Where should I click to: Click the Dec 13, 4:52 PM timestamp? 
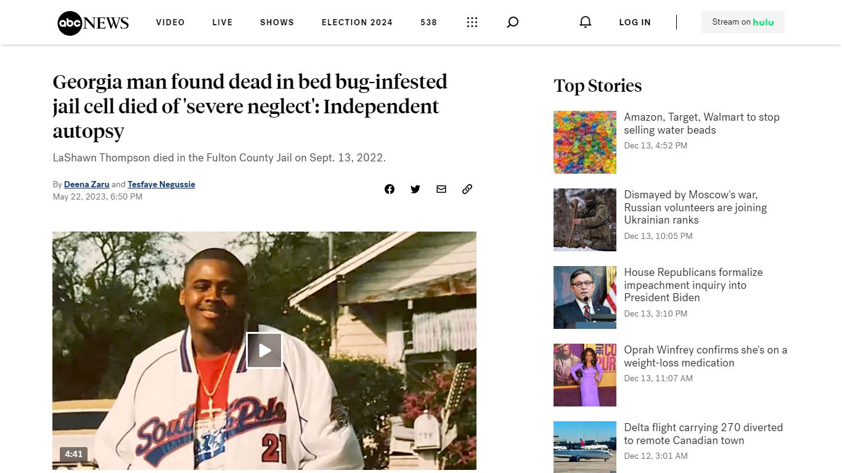click(x=655, y=146)
